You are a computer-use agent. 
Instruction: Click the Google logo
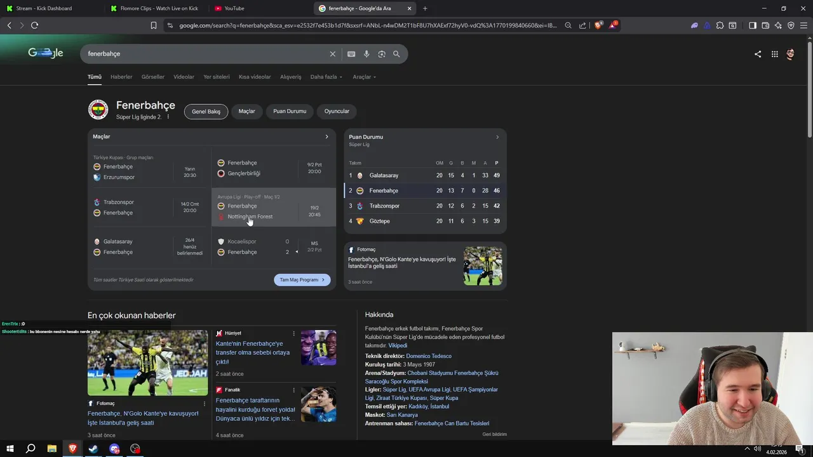(x=46, y=53)
